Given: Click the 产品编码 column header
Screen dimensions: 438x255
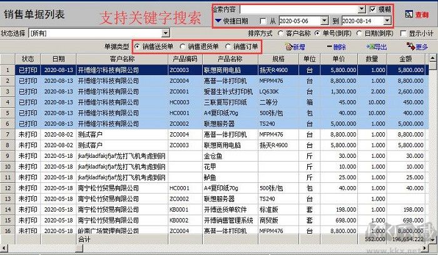Looking at the screenshot, I should coord(185,59).
